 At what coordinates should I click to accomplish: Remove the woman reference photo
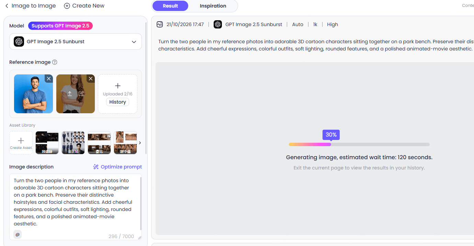tap(91, 79)
